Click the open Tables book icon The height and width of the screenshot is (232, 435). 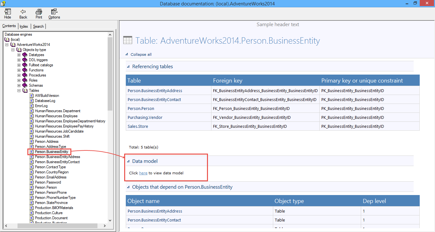pos(25,91)
